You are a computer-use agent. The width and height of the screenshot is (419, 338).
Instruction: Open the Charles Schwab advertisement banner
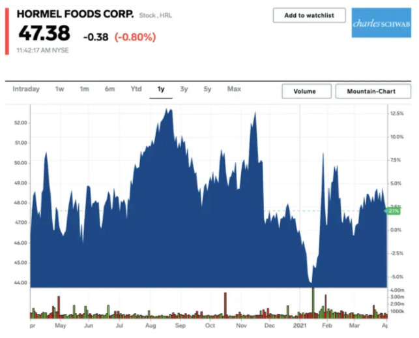click(x=381, y=23)
